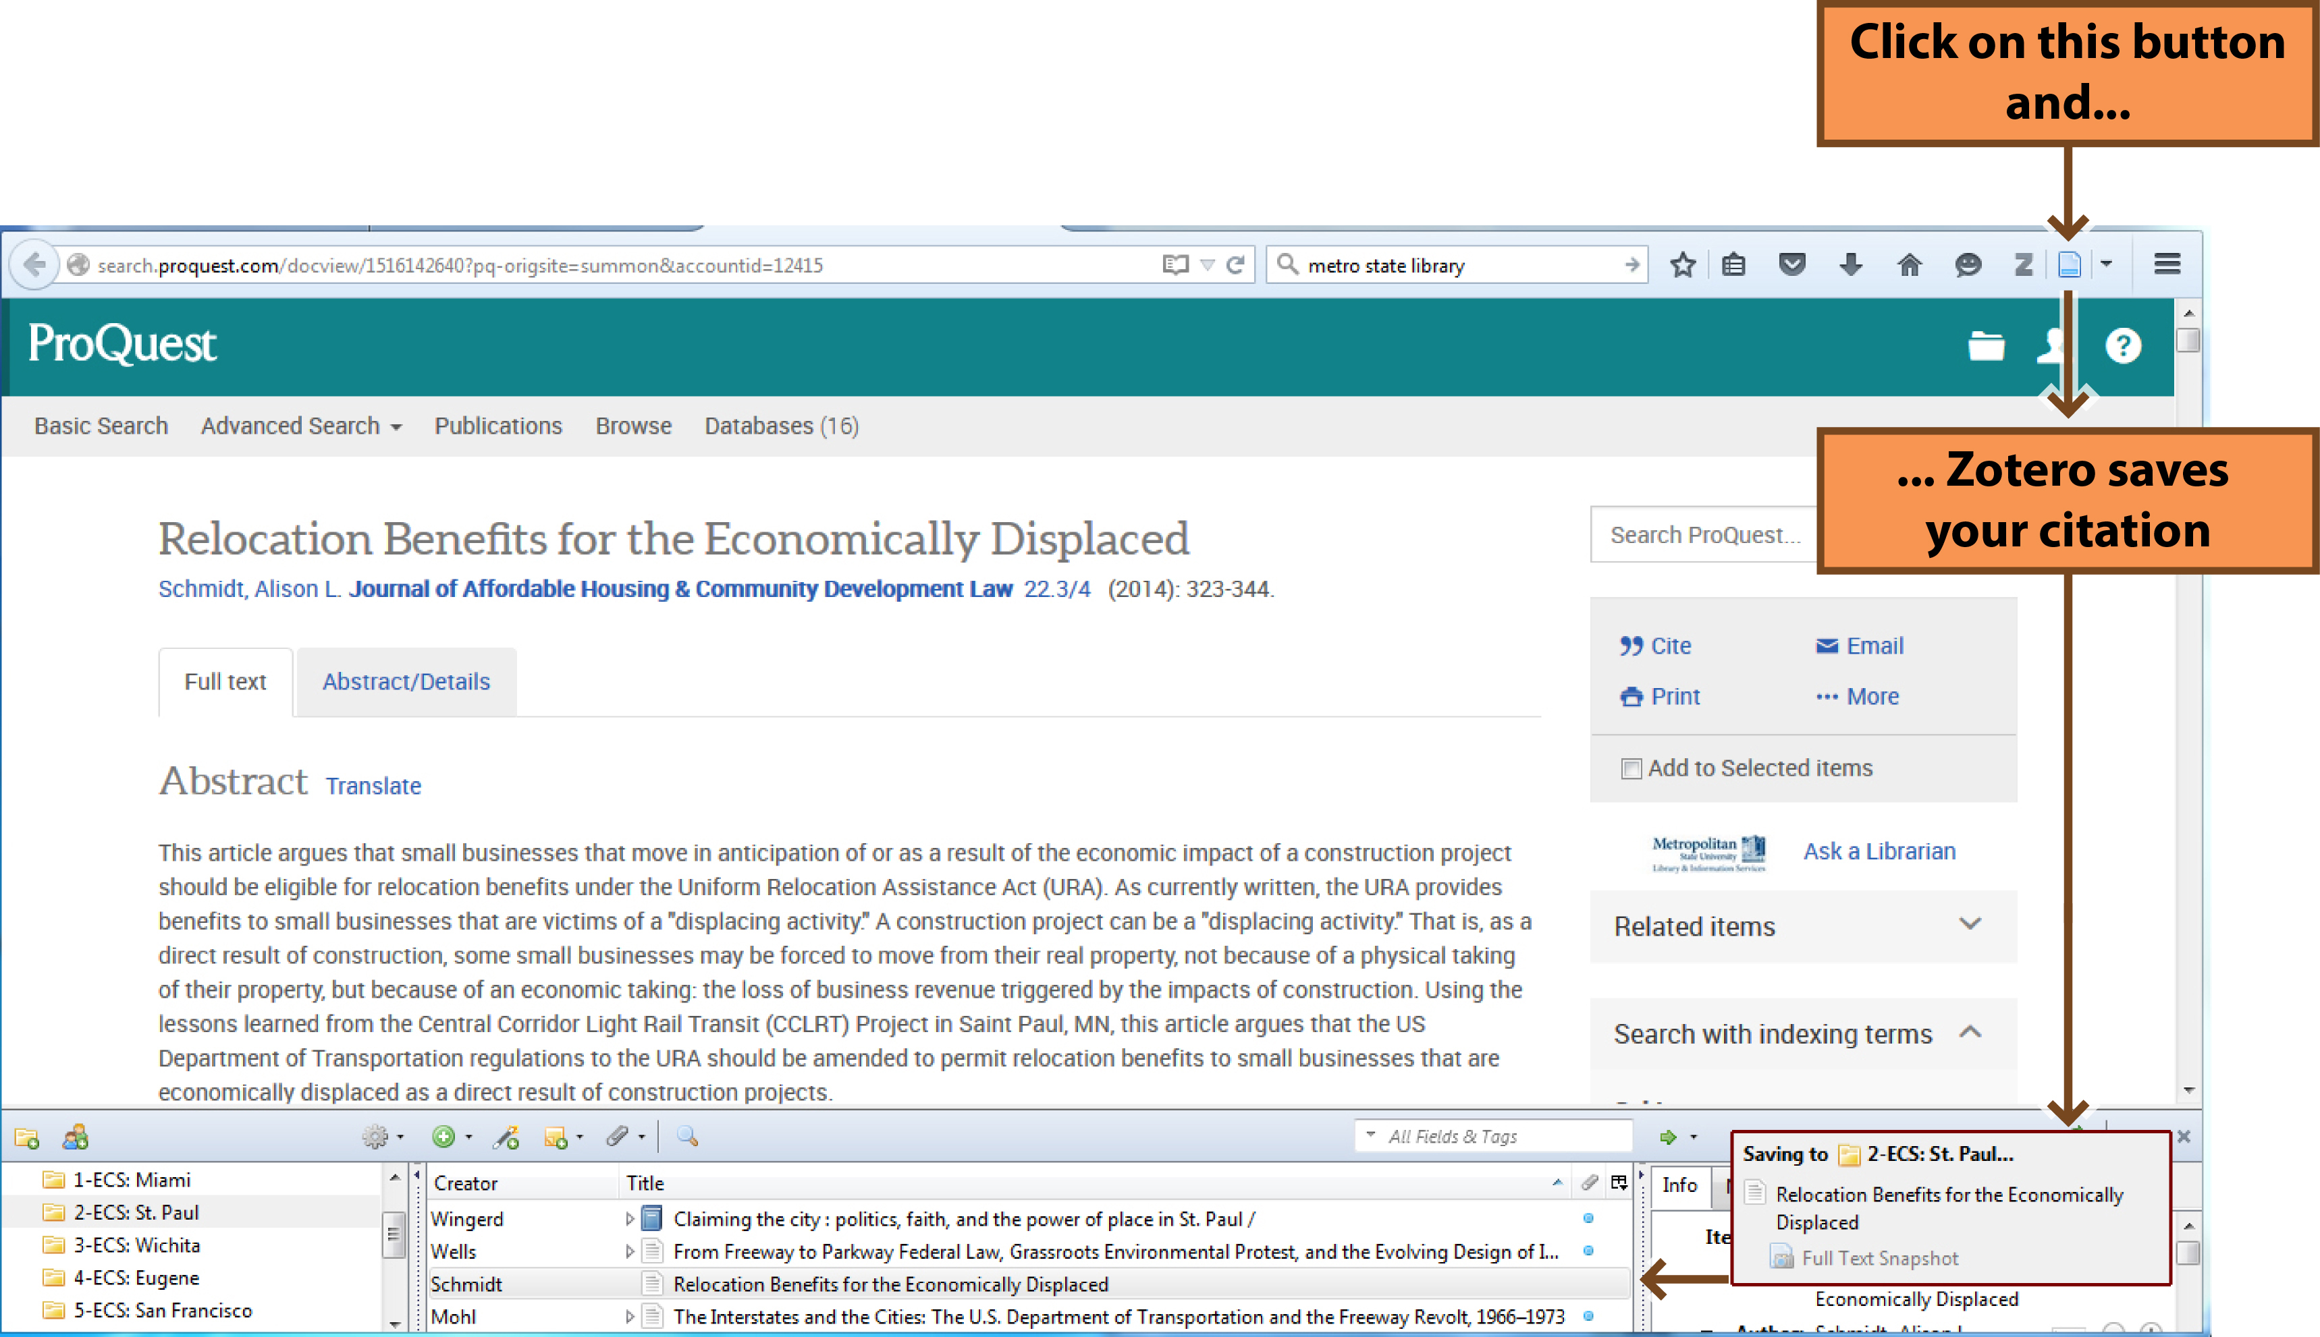Toggle reader view book icon
2320x1337 pixels.
click(x=1175, y=265)
